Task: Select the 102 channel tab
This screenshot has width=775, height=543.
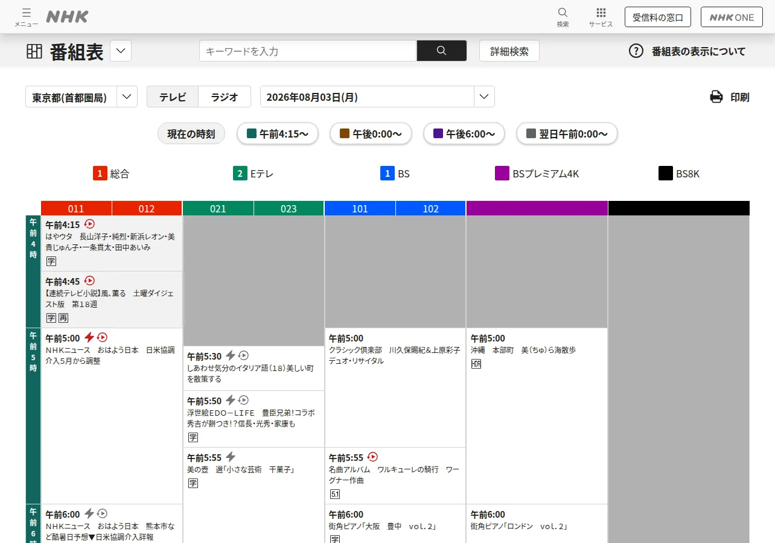Action: pyautogui.click(x=430, y=209)
